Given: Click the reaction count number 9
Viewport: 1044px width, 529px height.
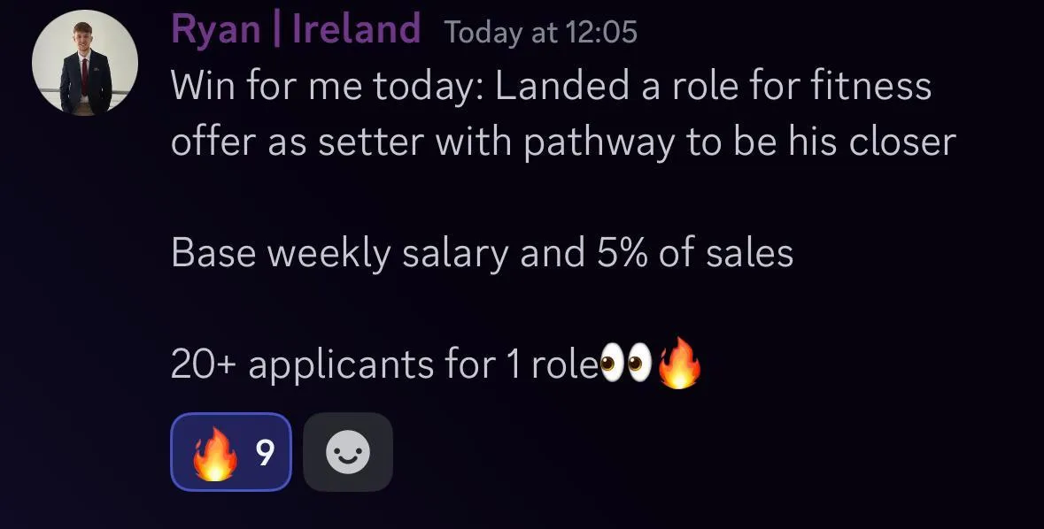Looking at the screenshot, I should (x=265, y=453).
